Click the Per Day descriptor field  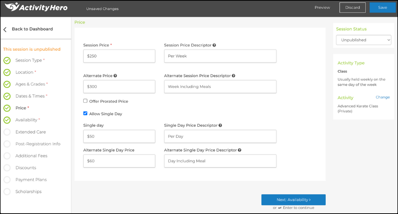tap(220, 136)
